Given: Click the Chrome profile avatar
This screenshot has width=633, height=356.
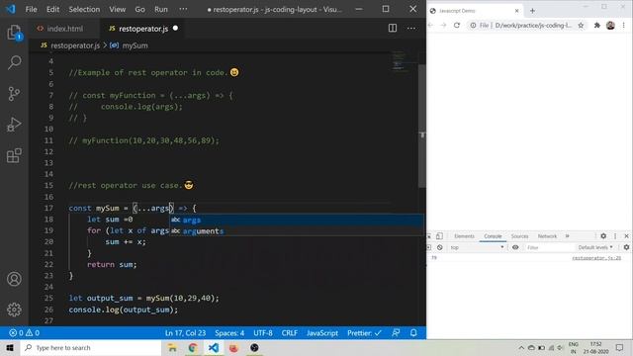Looking at the screenshot, I should [x=610, y=25].
